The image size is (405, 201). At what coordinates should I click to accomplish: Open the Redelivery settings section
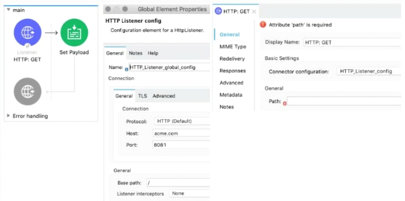[232, 59]
